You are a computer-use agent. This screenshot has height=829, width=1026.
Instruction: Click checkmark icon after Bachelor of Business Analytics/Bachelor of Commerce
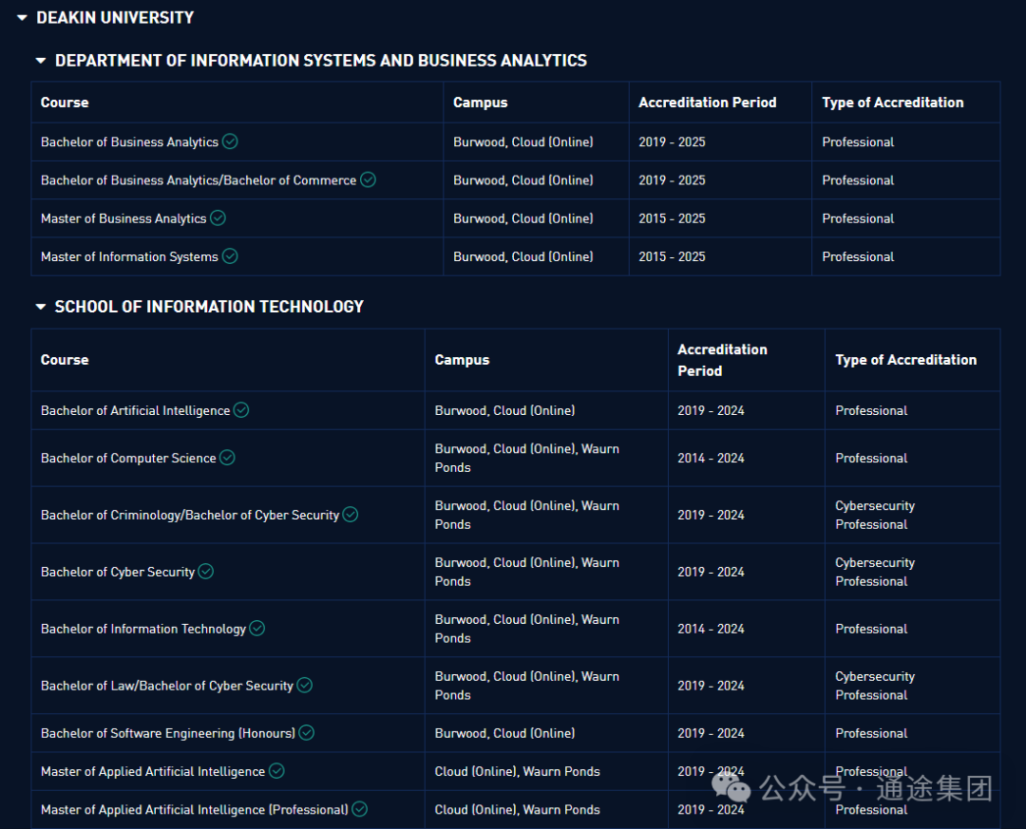coord(369,179)
